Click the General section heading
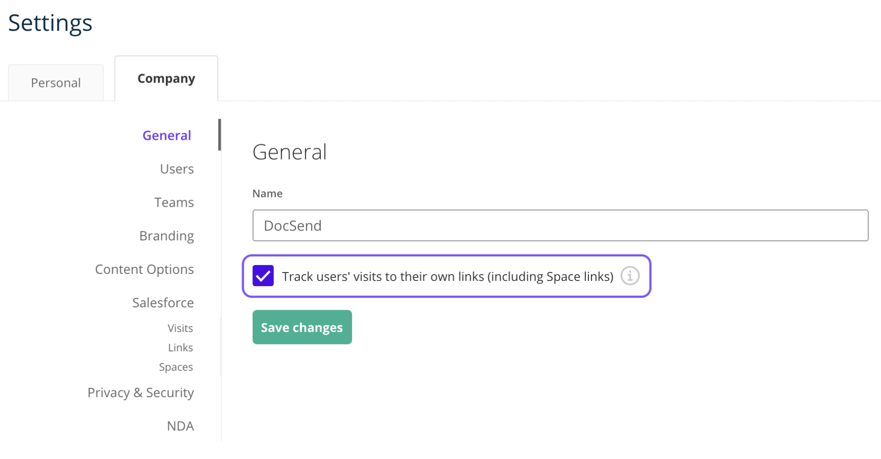This screenshot has height=459, width=881. coord(290,152)
